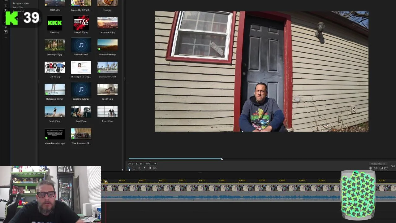
Task: Select the Skateboard 01.mp4 clip
Action: (x=107, y=68)
